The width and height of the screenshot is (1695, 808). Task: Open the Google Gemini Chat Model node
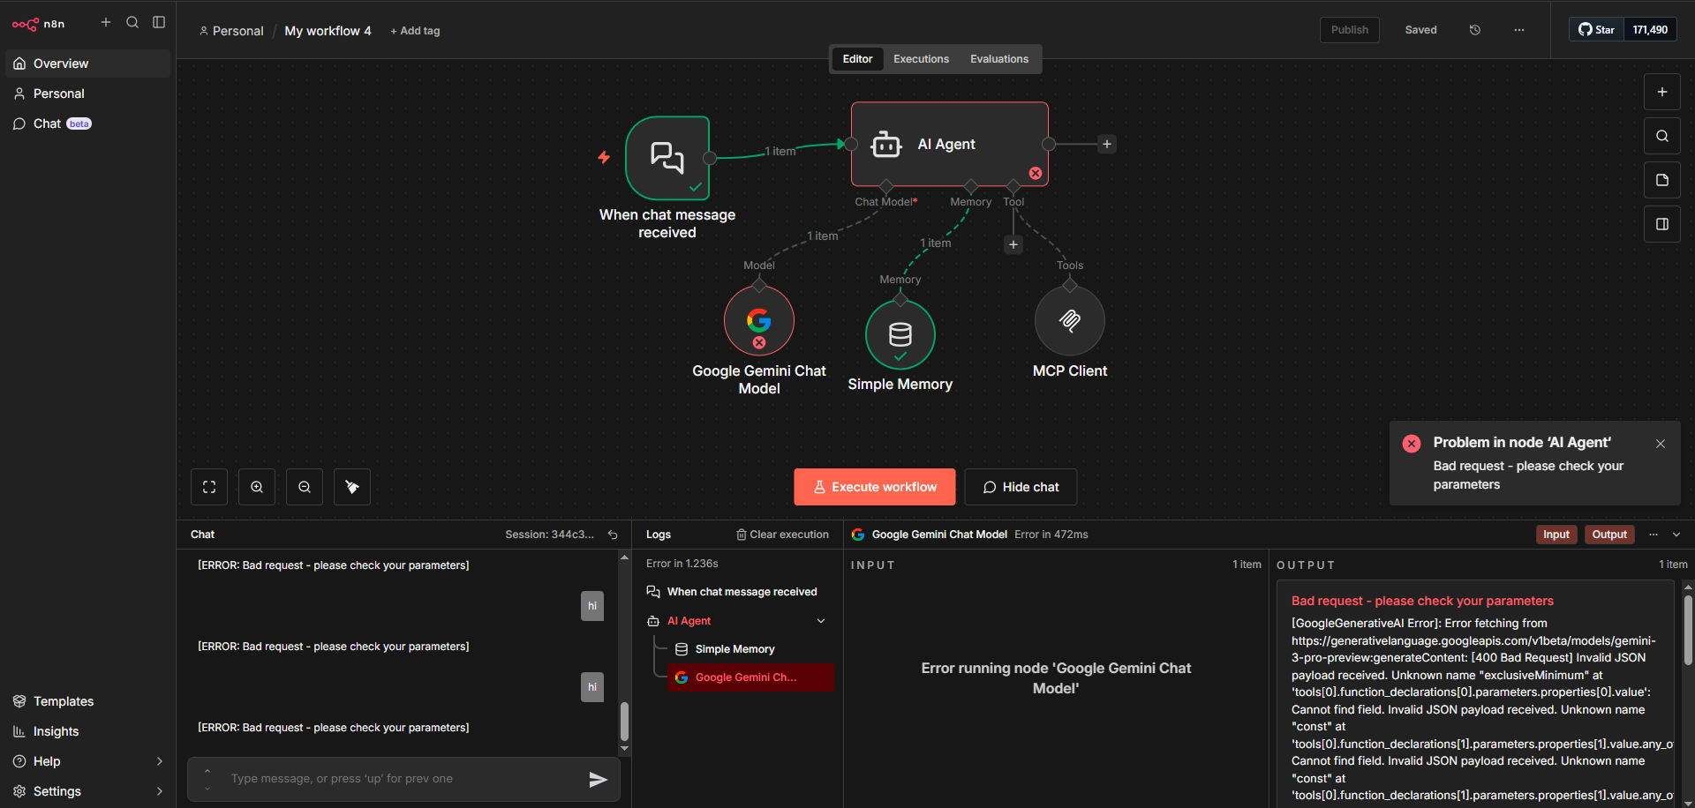[x=759, y=321]
